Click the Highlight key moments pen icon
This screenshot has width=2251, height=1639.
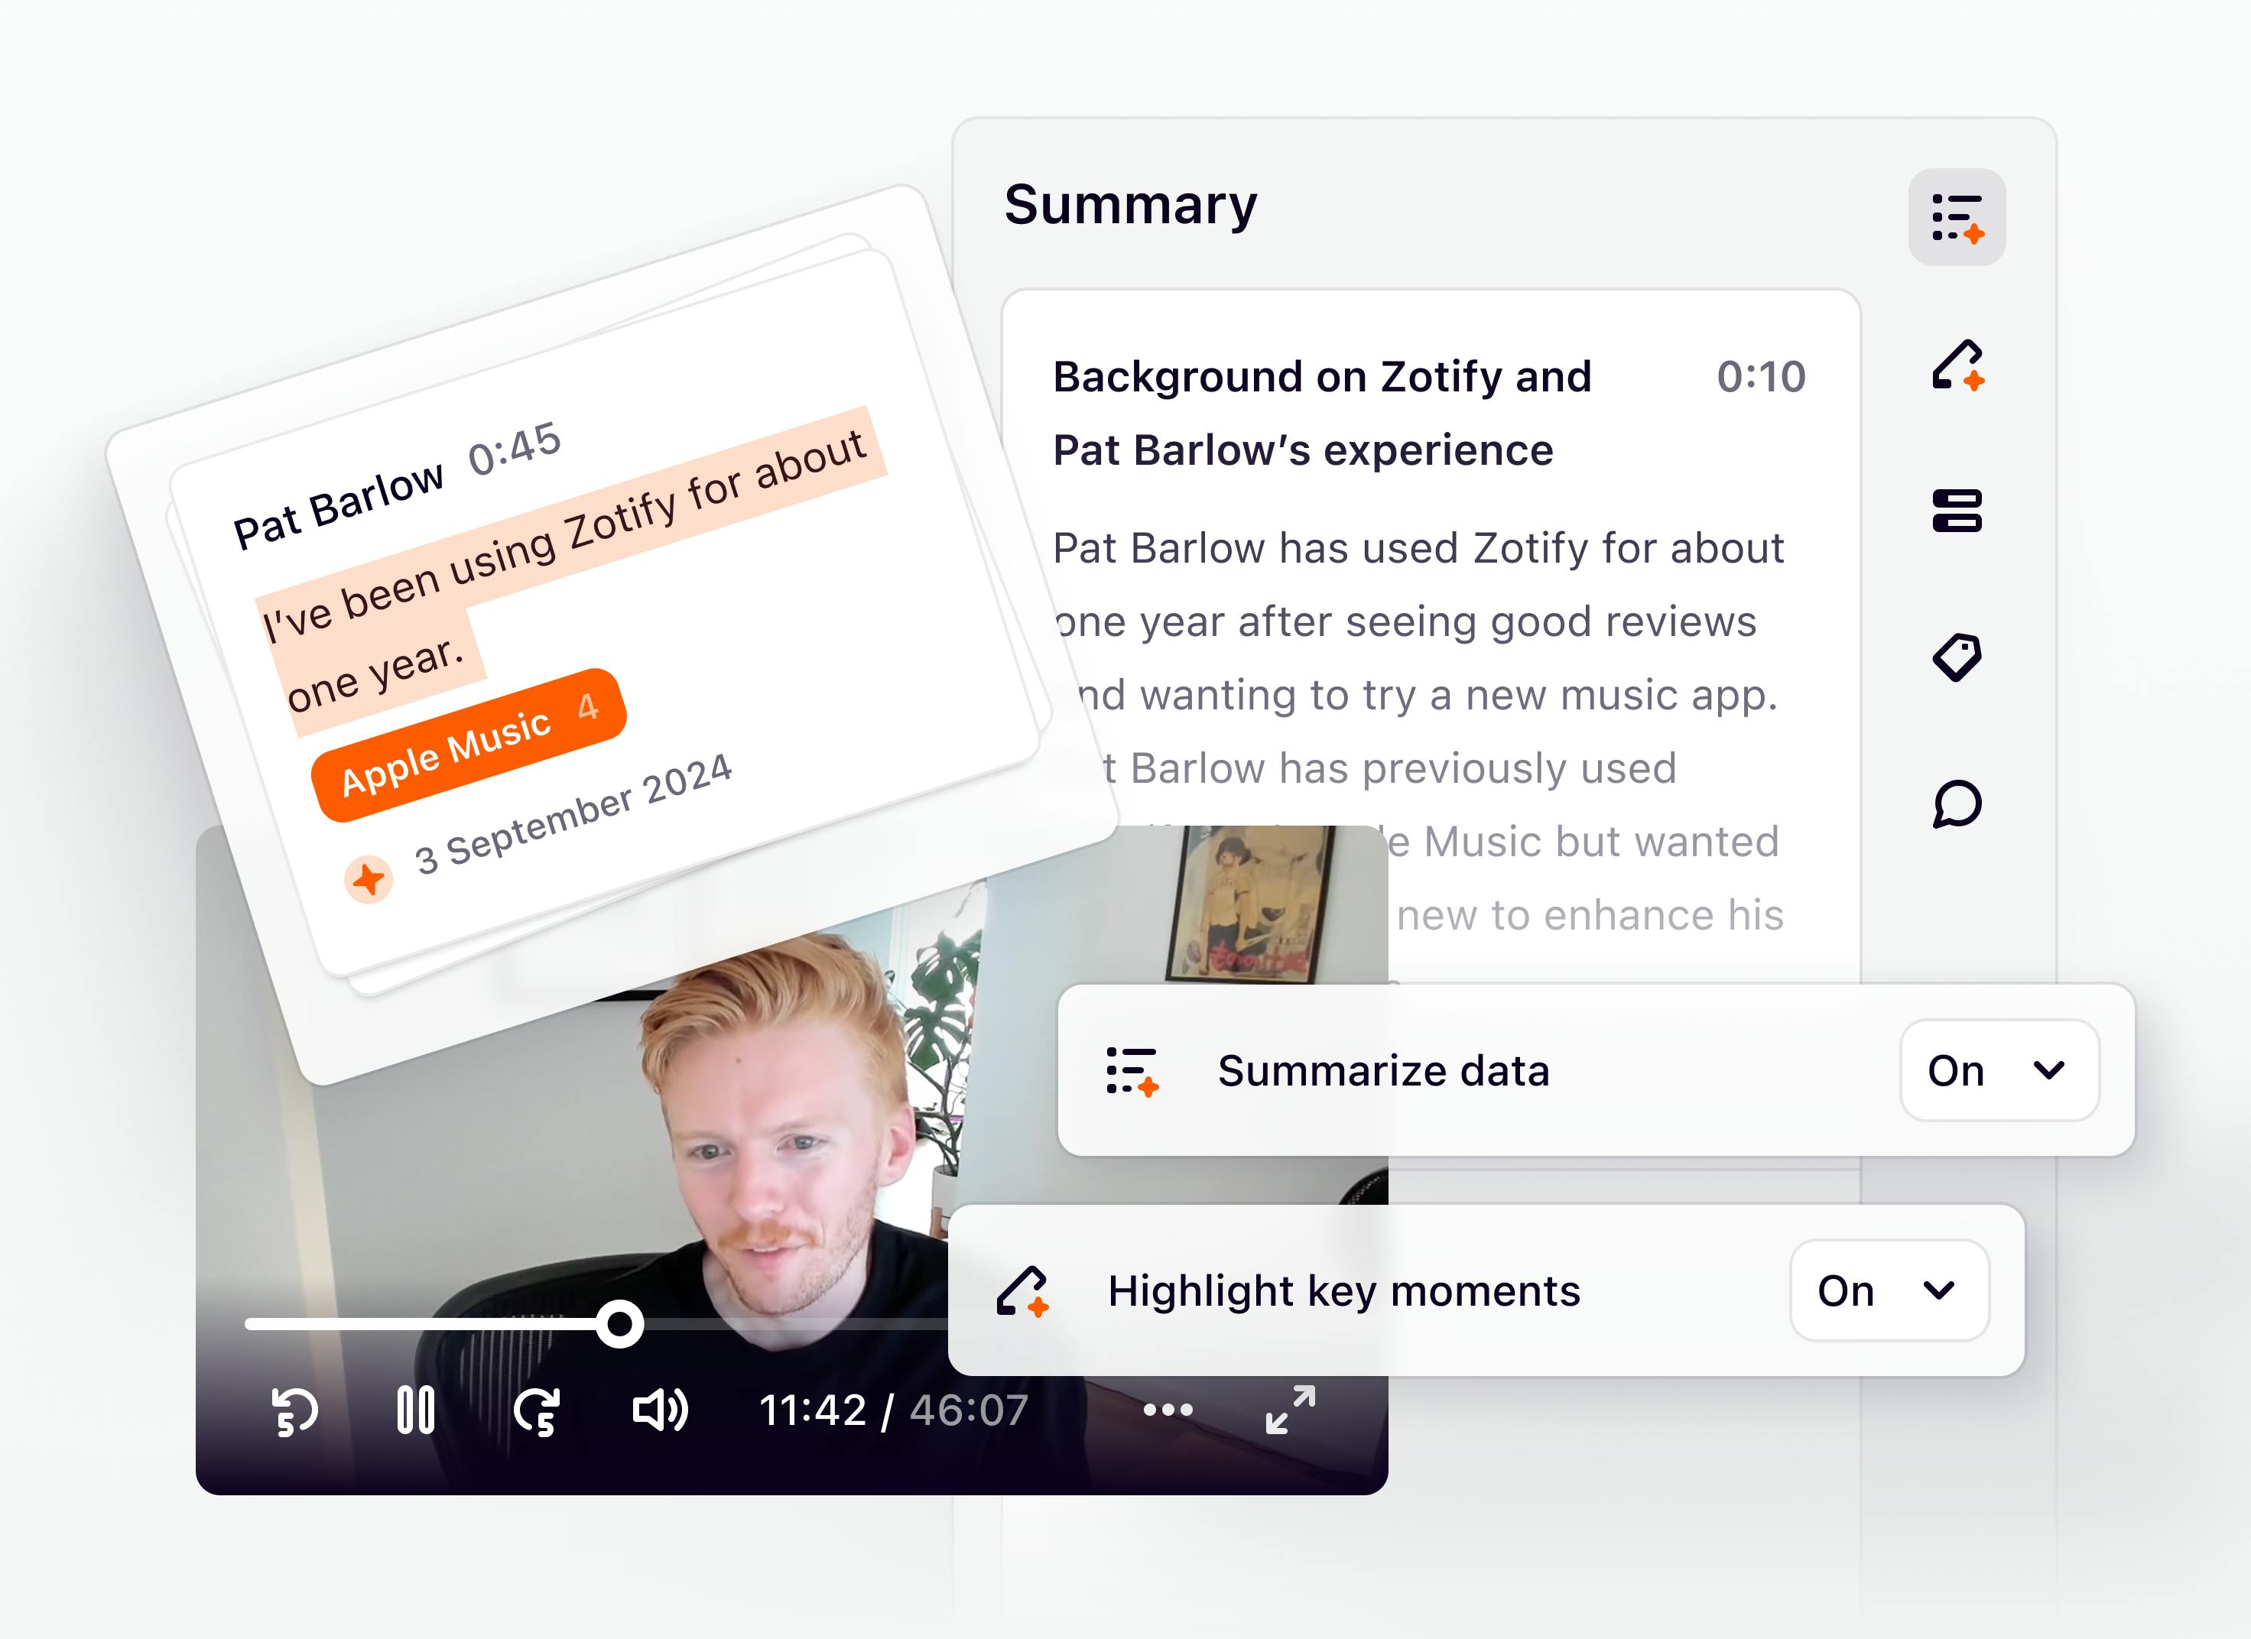(x=1022, y=1290)
